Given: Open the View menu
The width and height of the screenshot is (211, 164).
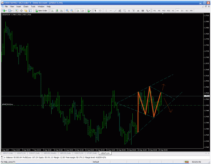Looking at the screenshot, I should [x=12, y=6].
